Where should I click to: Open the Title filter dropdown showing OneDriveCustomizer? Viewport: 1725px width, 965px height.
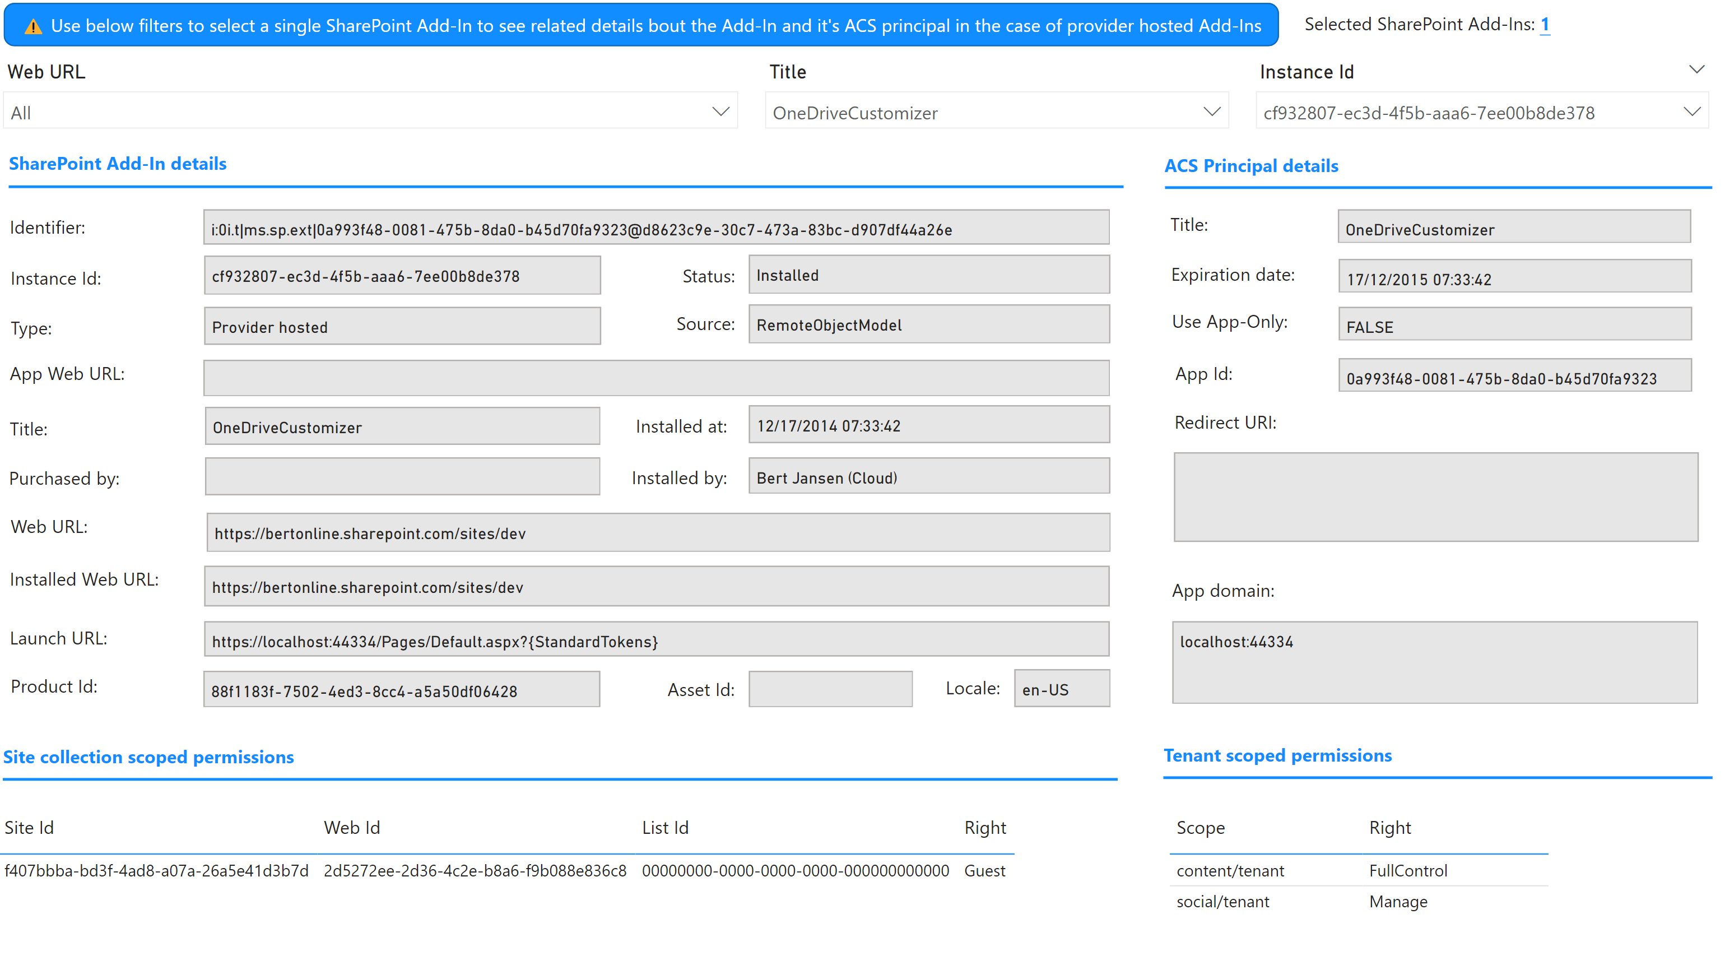(x=997, y=111)
